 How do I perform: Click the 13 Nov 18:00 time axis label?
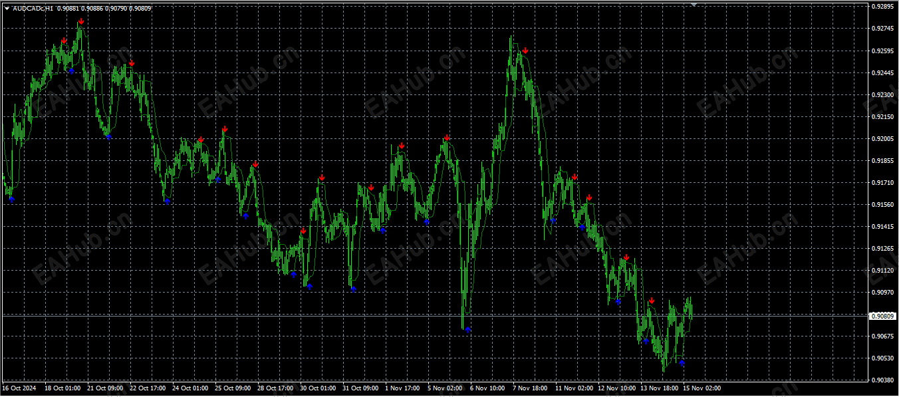660,388
